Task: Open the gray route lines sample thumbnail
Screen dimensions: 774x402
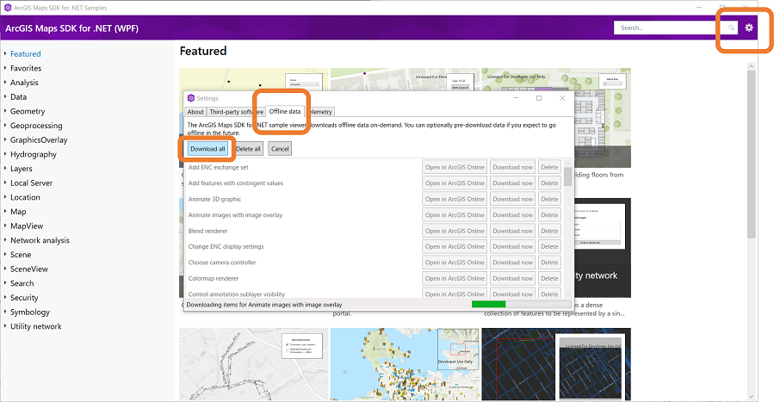Action: (x=254, y=364)
